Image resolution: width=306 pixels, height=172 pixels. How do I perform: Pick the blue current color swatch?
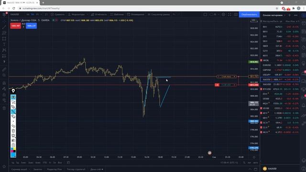click(13, 155)
